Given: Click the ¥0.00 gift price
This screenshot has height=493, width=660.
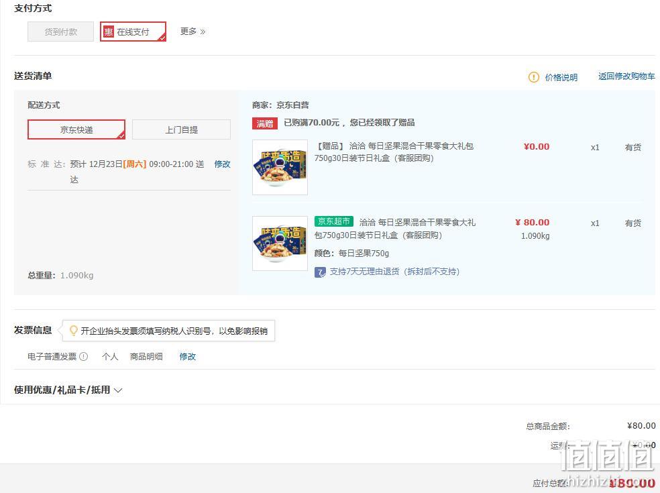Looking at the screenshot, I should click(x=537, y=147).
